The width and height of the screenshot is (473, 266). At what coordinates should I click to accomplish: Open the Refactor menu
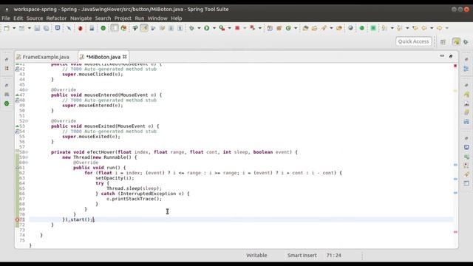pos(56,18)
